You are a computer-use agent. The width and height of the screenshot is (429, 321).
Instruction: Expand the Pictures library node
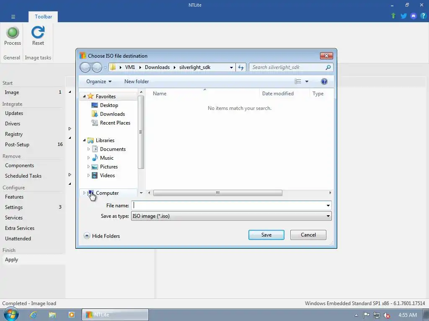pyautogui.click(x=88, y=166)
